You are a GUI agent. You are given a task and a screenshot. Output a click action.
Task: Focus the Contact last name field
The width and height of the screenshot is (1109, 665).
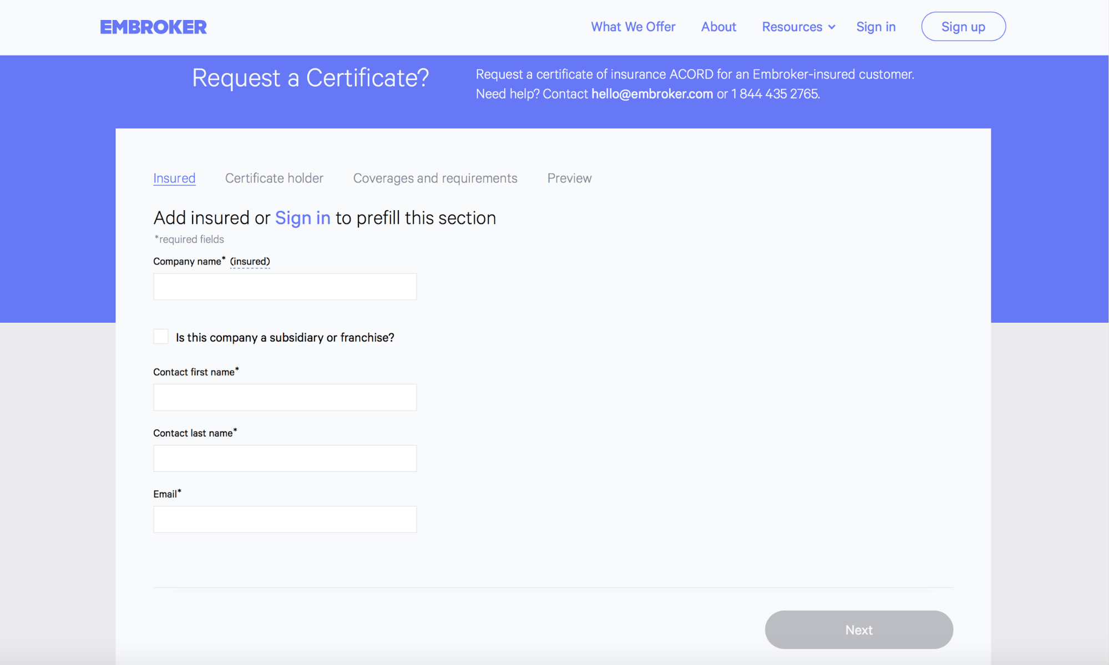(x=285, y=458)
